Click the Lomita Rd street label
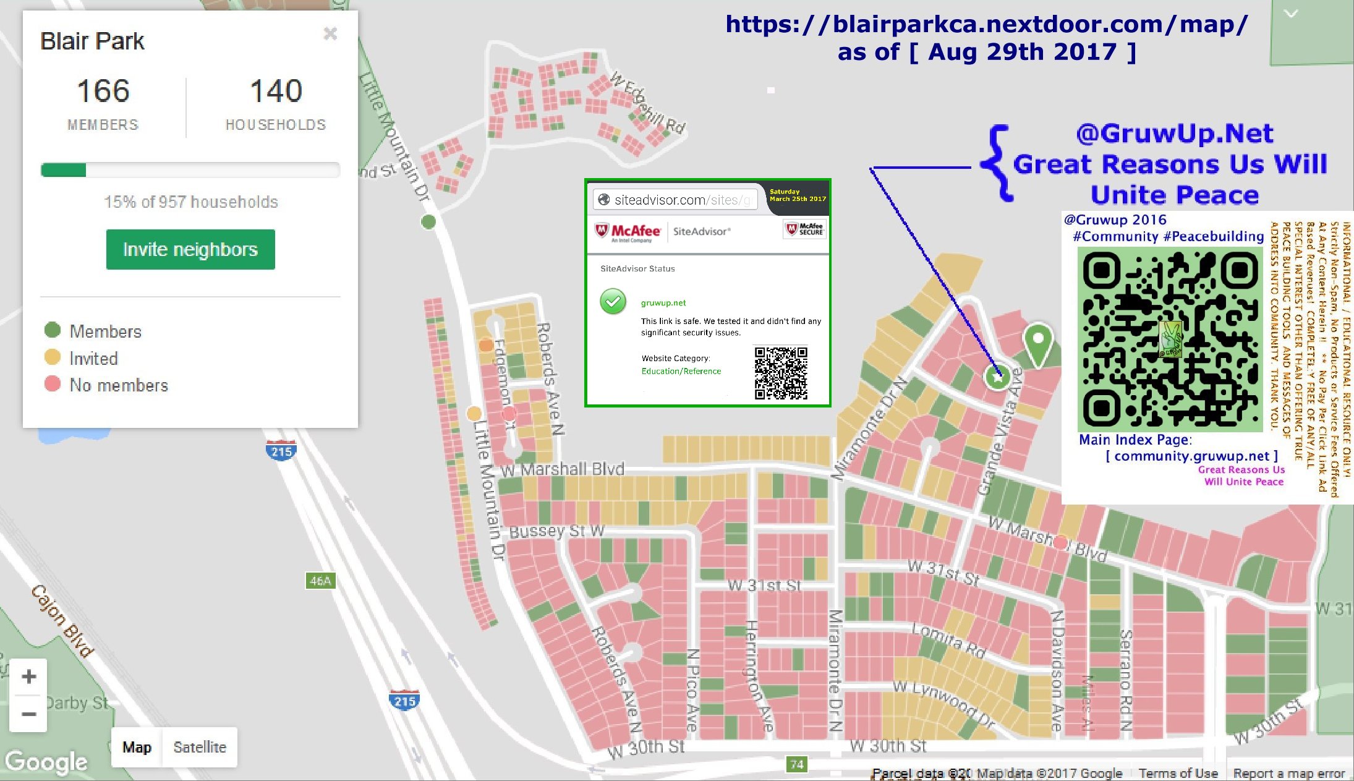 point(948,640)
